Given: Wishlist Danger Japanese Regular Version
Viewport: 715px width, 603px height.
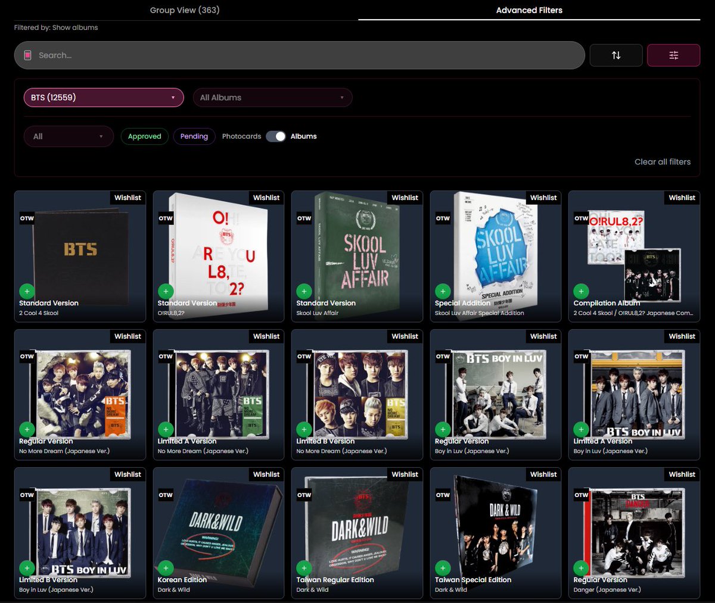Looking at the screenshot, I should point(682,474).
